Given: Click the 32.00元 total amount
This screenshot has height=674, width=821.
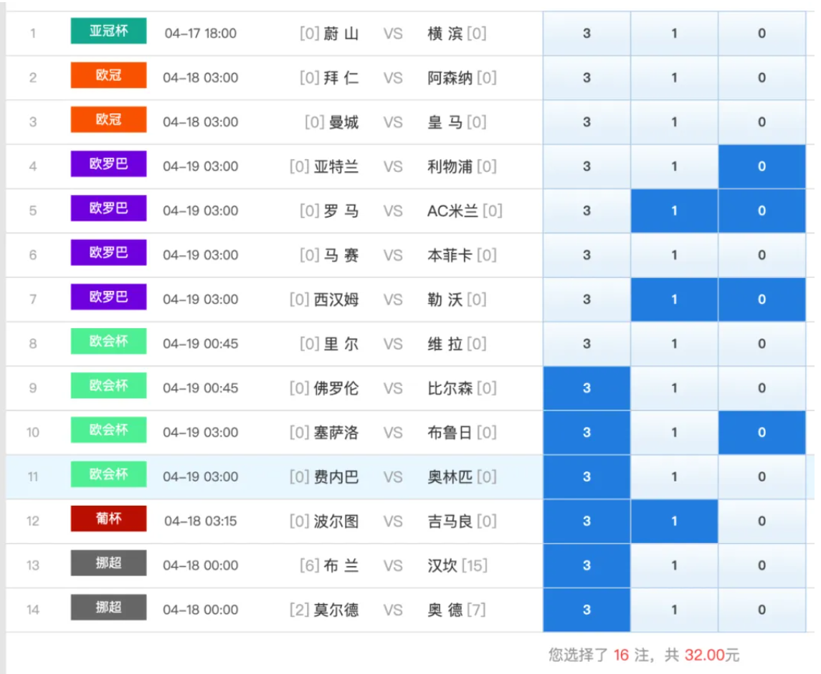Looking at the screenshot, I should [711, 655].
